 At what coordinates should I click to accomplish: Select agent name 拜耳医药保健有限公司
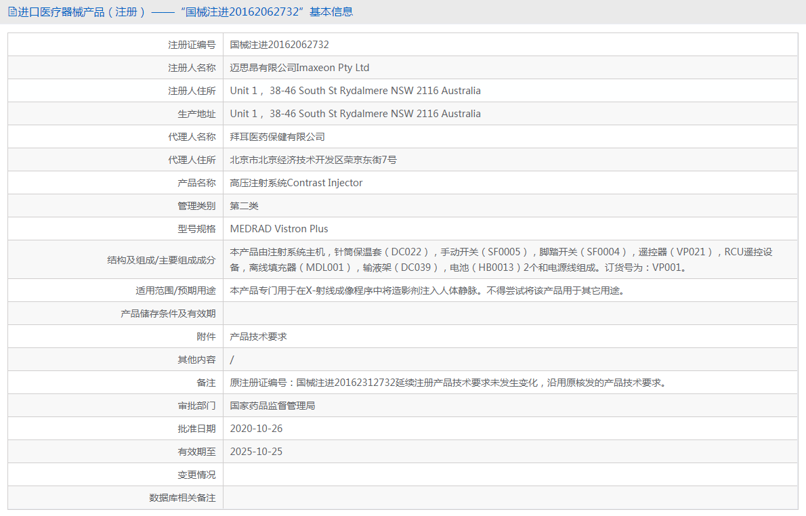[278, 136]
